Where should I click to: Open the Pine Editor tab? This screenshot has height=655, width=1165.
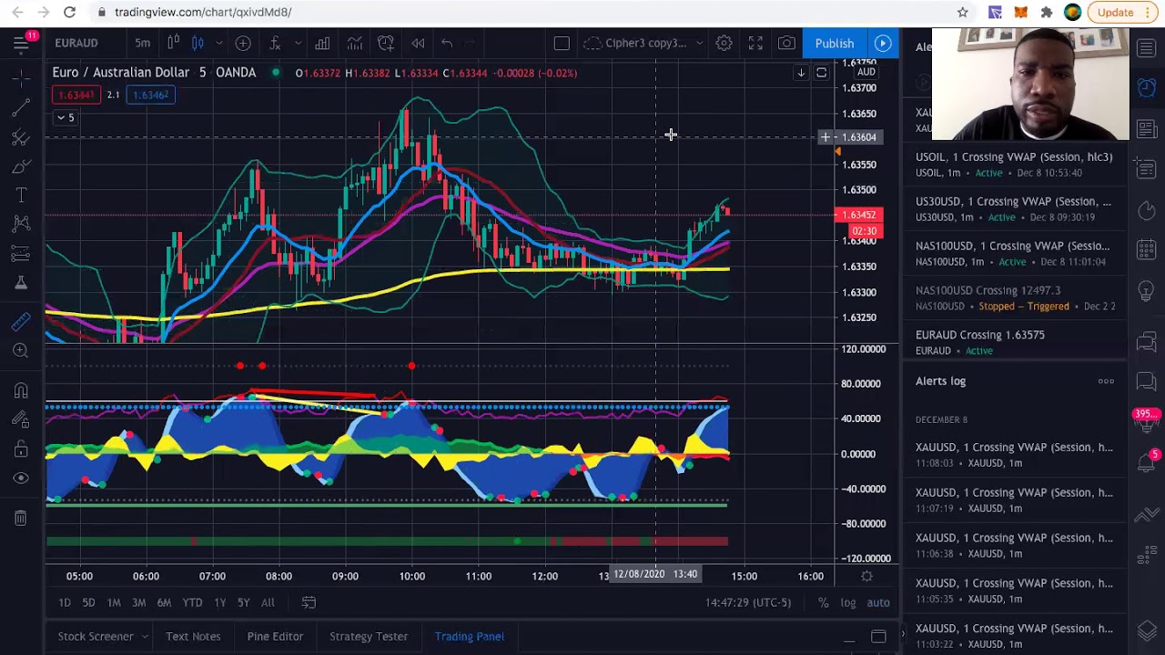(275, 636)
